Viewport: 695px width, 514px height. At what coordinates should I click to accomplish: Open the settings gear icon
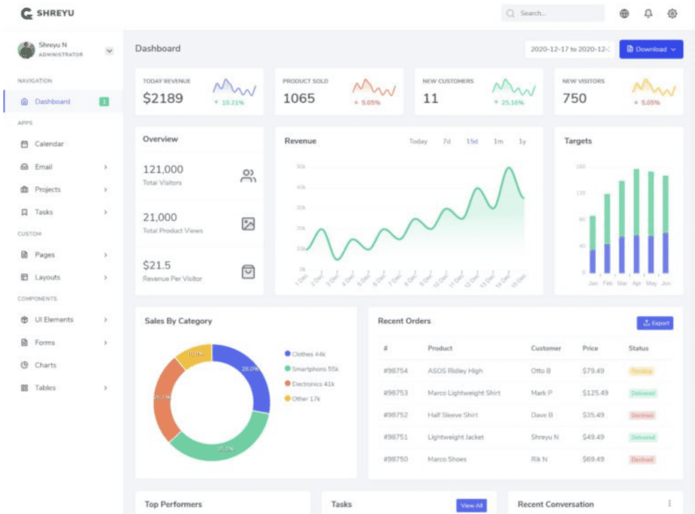pyautogui.click(x=672, y=14)
